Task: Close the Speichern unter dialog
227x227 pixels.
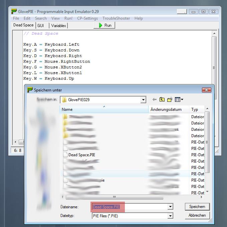Action: coord(207,90)
